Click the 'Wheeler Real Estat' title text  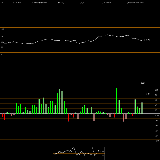pos(136,3)
